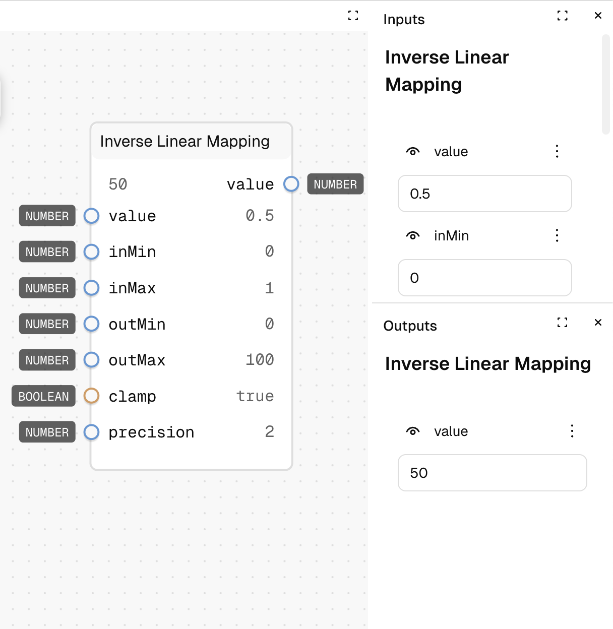The height and width of the screenshot is (629, 613).
Task: Click the precision input port on node
Action: point(91,432)
